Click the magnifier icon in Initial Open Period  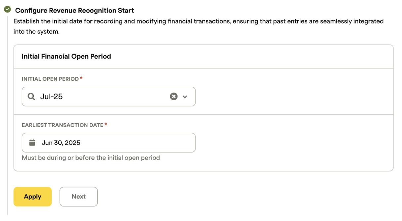[31, 97]
